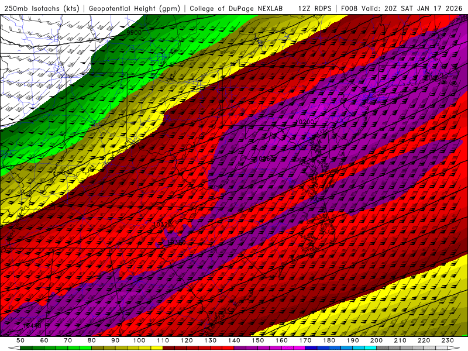Screen dimensions: 468x351
Task: Click the 70 value on the color scale
Action: (x=68, y=340)
